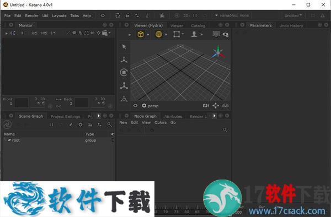Viewport: 331px width, 217px height.
Task: Click the four-arrow pan icon below viewport
Action: 216,106
